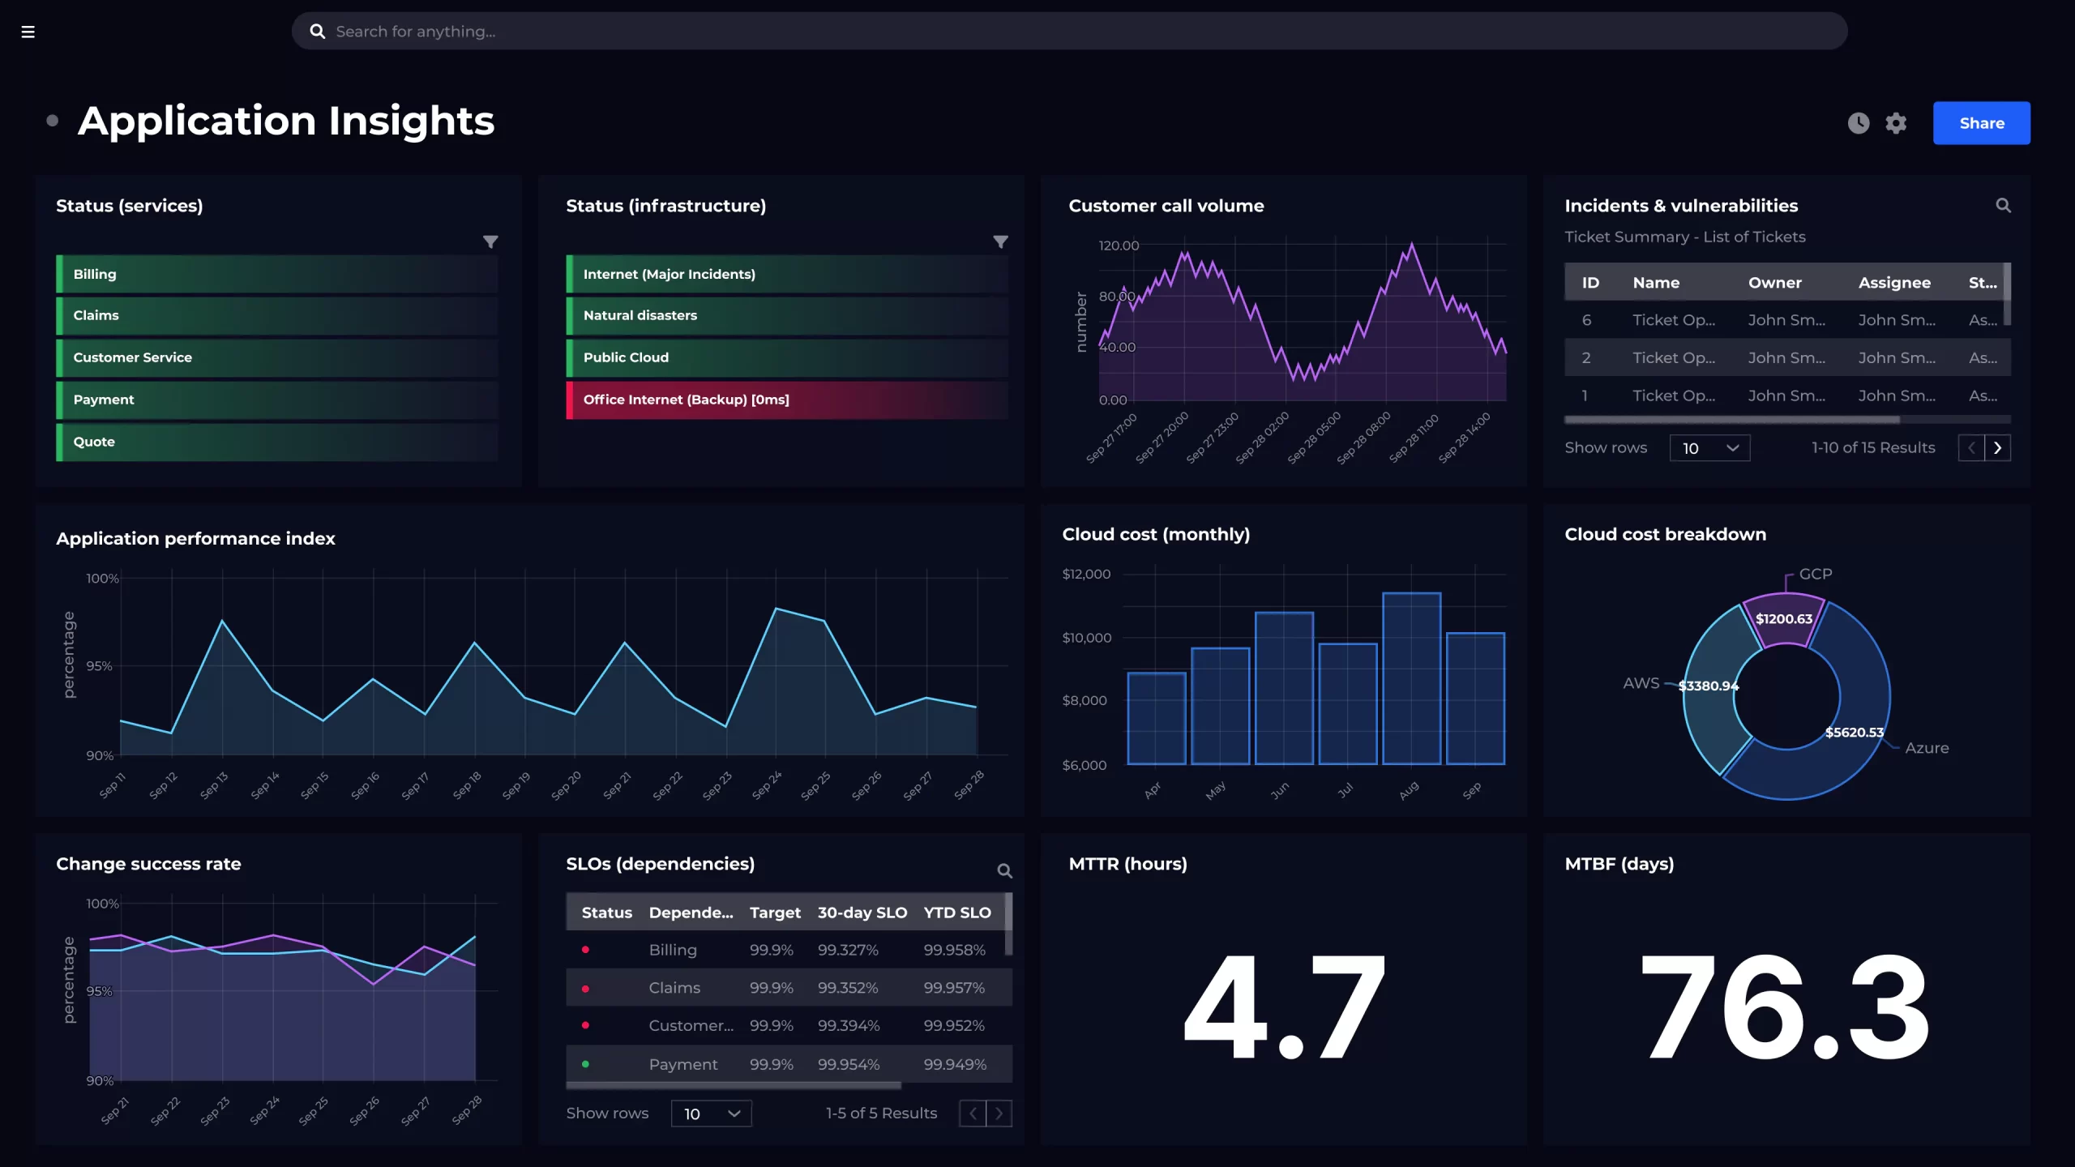Viewport: 2075px width, 1167px height.
Task: Click the Share button
Action: [1982, 123]
